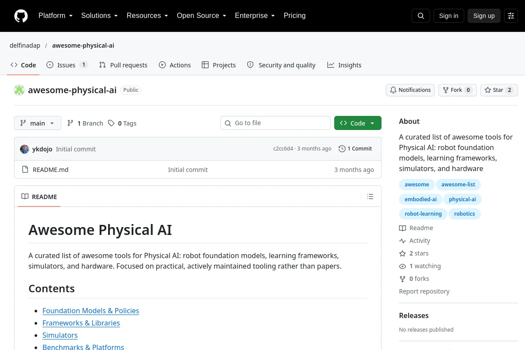The width and height of the screenshot is (525, 350).
Task: Switch to the Insights tab
Action: click(x=344, y=65)
